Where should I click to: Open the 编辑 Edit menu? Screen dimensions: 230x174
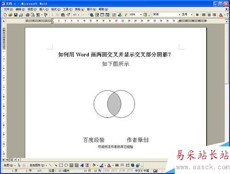[20, 9]
